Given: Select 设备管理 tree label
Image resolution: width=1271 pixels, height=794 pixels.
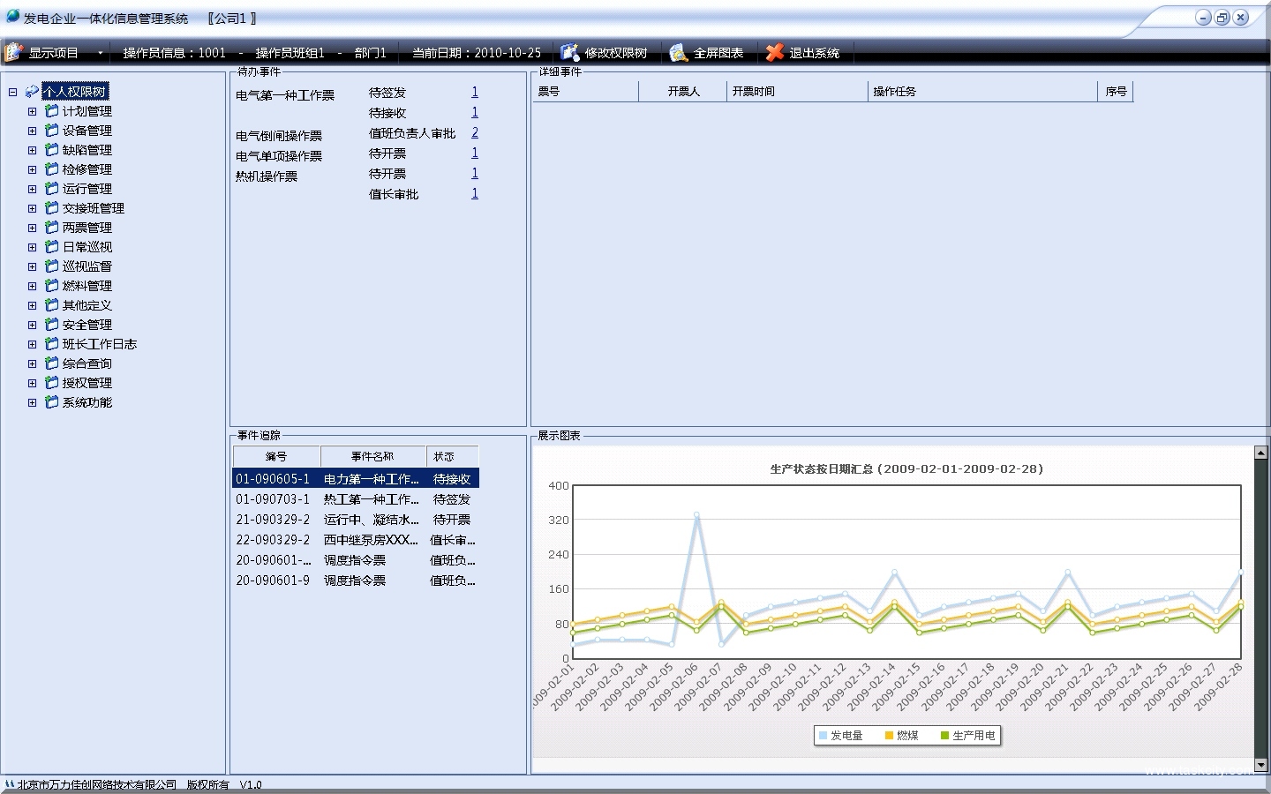Looking at the screenshot, I should pos(87,131).
